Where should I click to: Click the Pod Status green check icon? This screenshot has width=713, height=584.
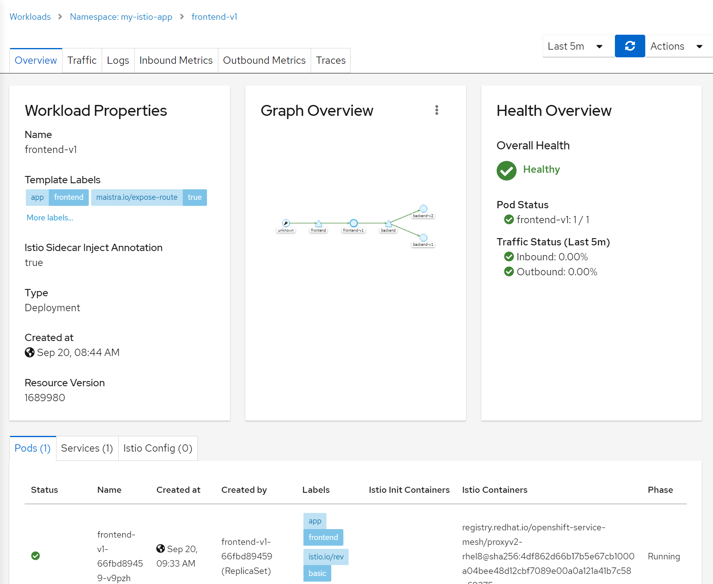click(x=509, y=219)
